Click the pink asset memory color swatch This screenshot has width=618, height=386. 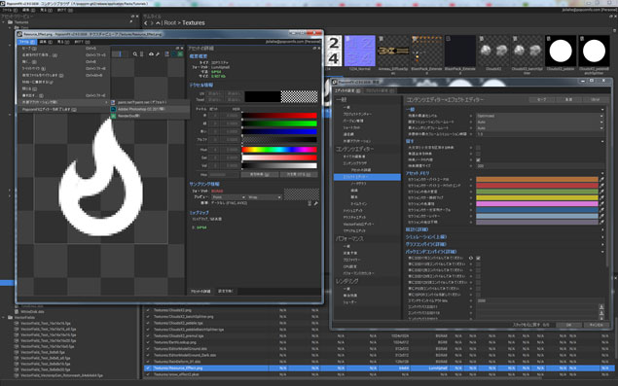[x=537, y=203]
